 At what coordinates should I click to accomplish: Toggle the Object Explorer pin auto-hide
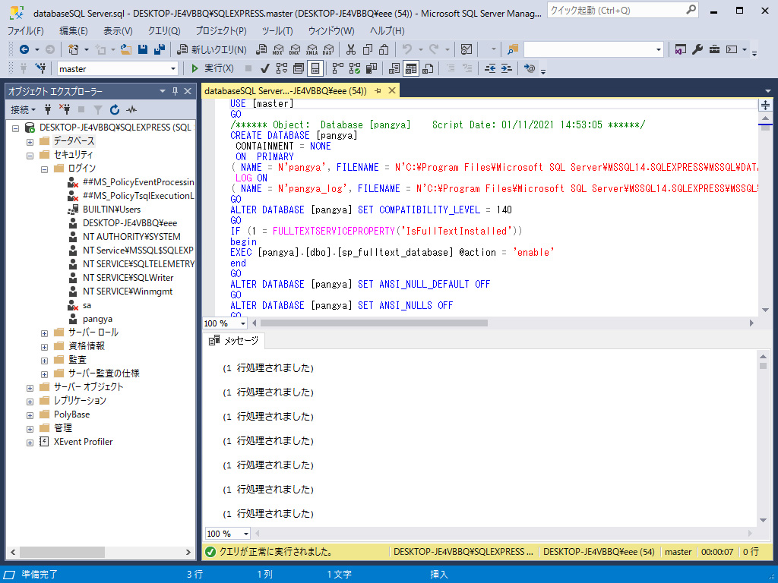(x=176, y=91)
